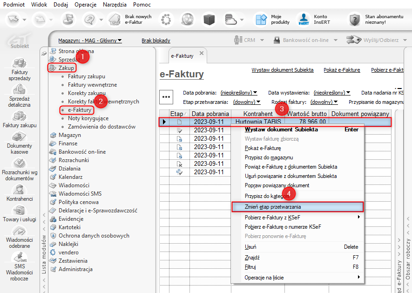Open Wiadomości odebrane sidebar shortcut

[19, 231]
